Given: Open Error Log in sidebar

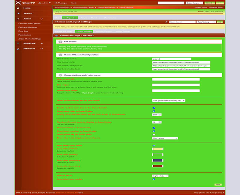Looking at the screenshot, I should [x=23, y=31].
